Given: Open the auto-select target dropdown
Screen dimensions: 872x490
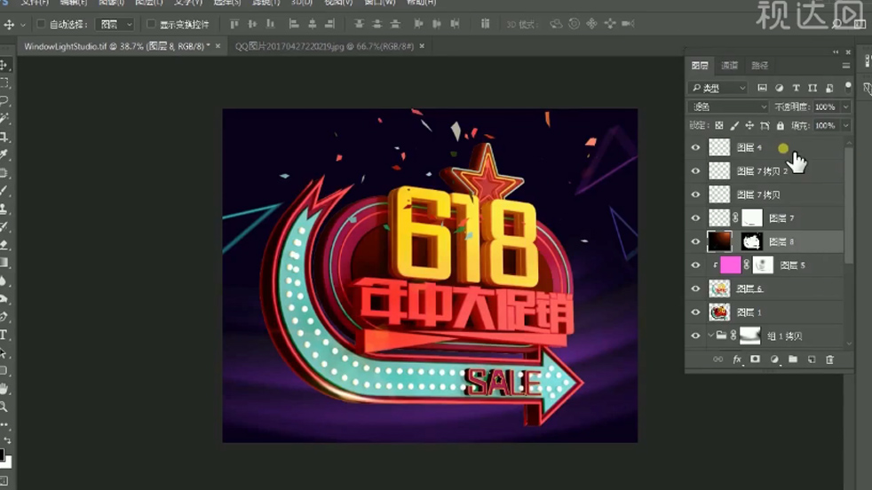Looking at the screenshot, I should point(115,24).
